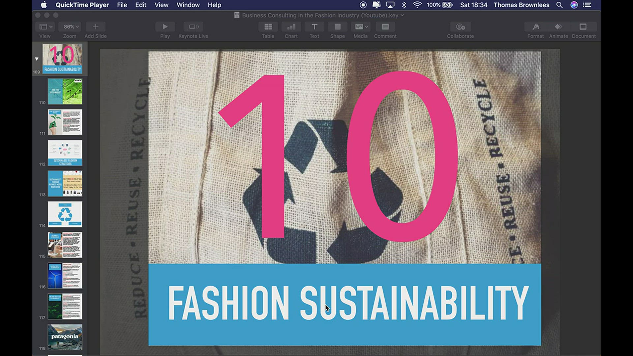Open Keynote Live from the toolbar

tap(193, 27)
